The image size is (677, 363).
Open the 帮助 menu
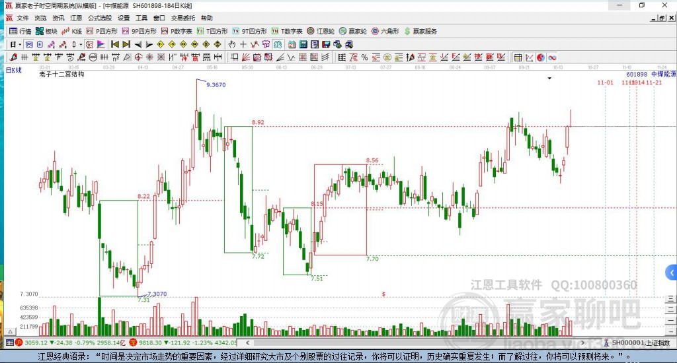pos(206,18)
